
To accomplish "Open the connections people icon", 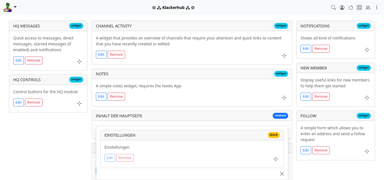I will coord(368,8).
